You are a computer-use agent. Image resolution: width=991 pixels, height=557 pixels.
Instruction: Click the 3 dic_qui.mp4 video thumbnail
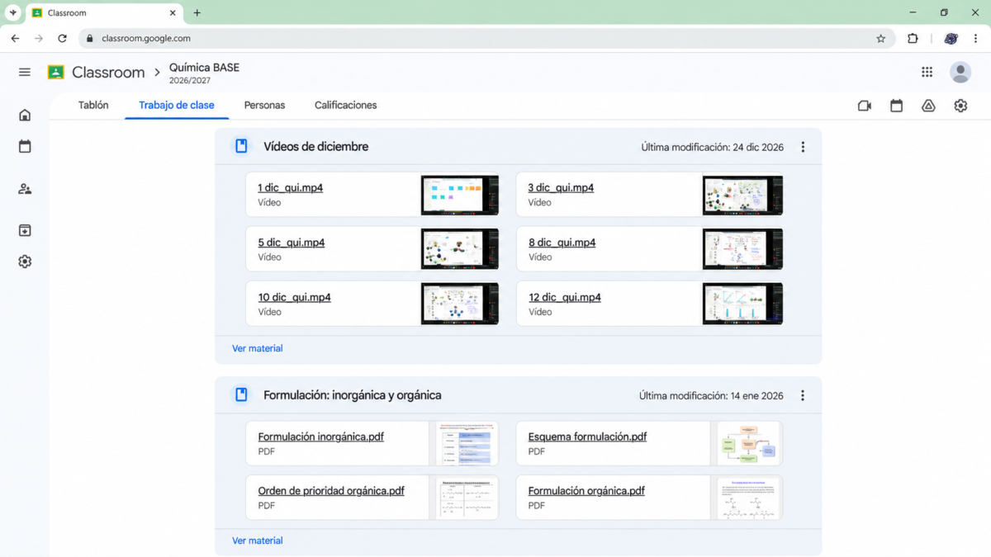point(742,195)
